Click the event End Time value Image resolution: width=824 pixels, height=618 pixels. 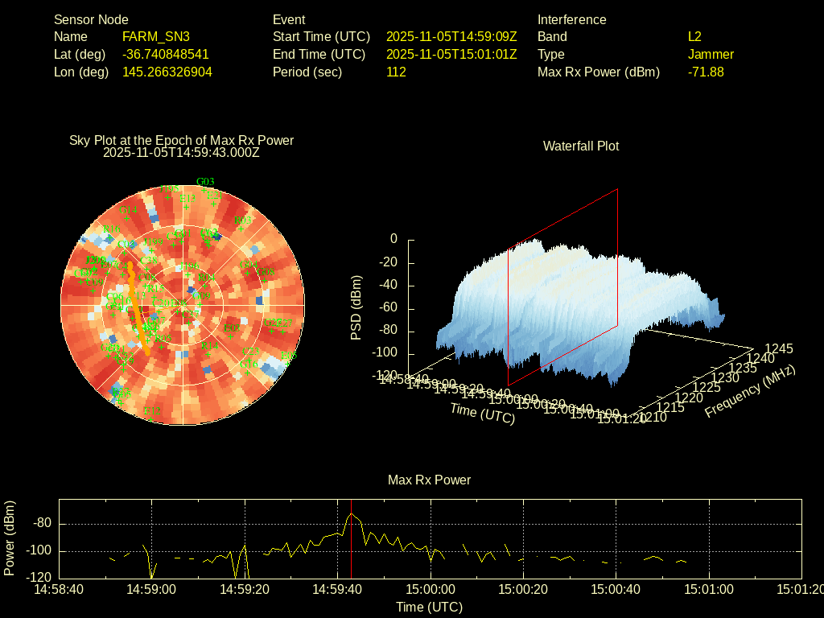coord(451,54)
